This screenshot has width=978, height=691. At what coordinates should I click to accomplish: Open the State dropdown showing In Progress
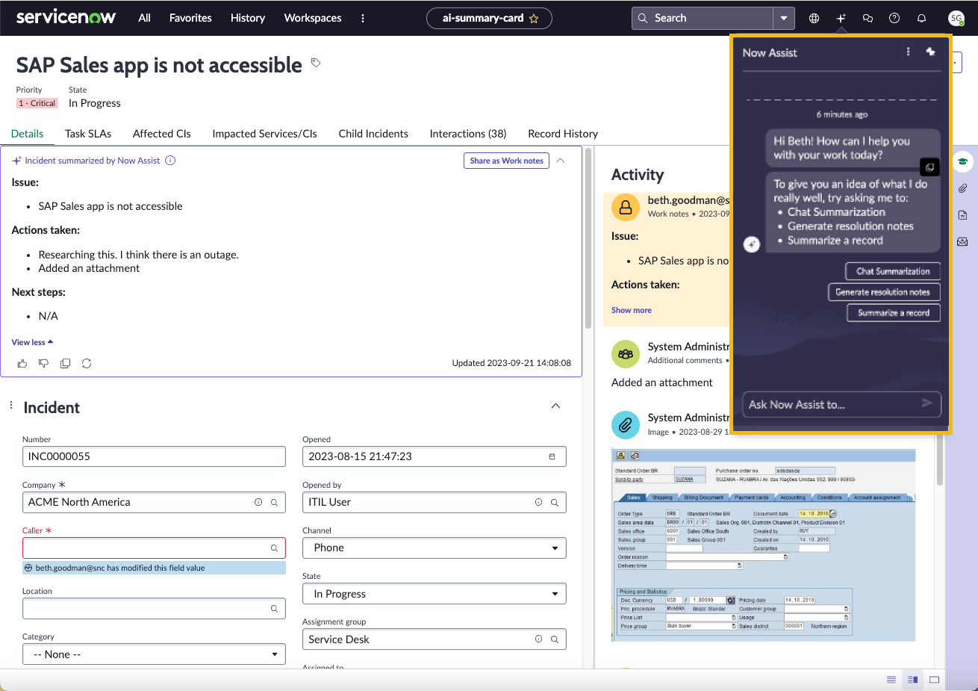click(435, 594)
